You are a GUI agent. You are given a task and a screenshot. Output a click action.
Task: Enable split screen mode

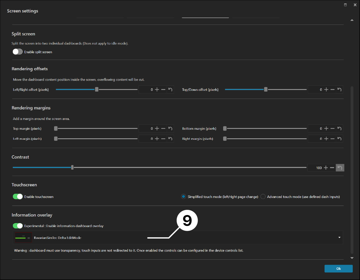[x=18, y=52]
